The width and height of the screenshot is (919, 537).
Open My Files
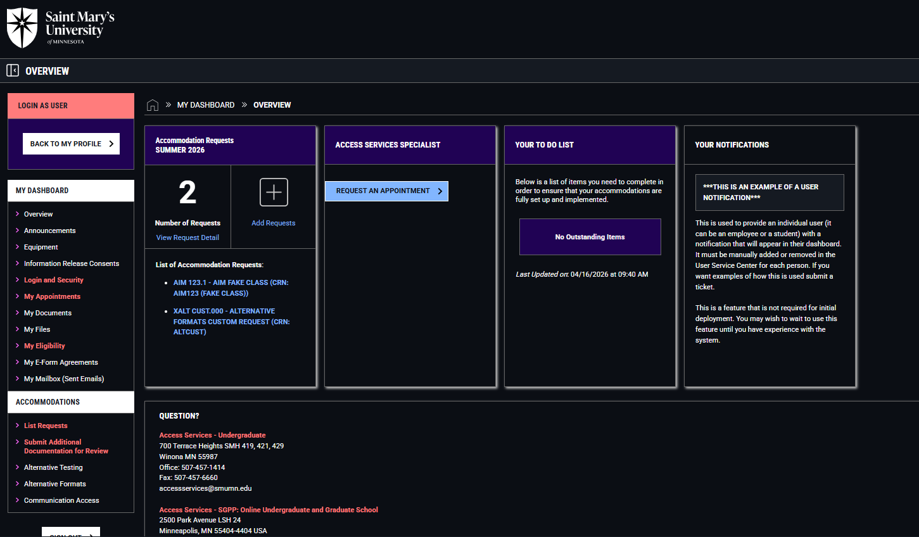(37, 329)
